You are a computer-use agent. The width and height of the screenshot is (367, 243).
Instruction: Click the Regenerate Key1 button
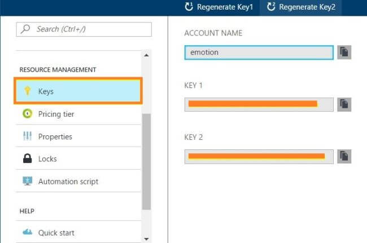click(221, 7)
